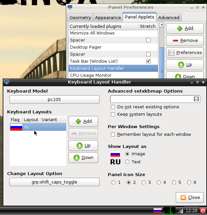Viewport: 207px width, 215px height.
Task: Add a plugin in Panel Preferences
Action: coord(185,29)
